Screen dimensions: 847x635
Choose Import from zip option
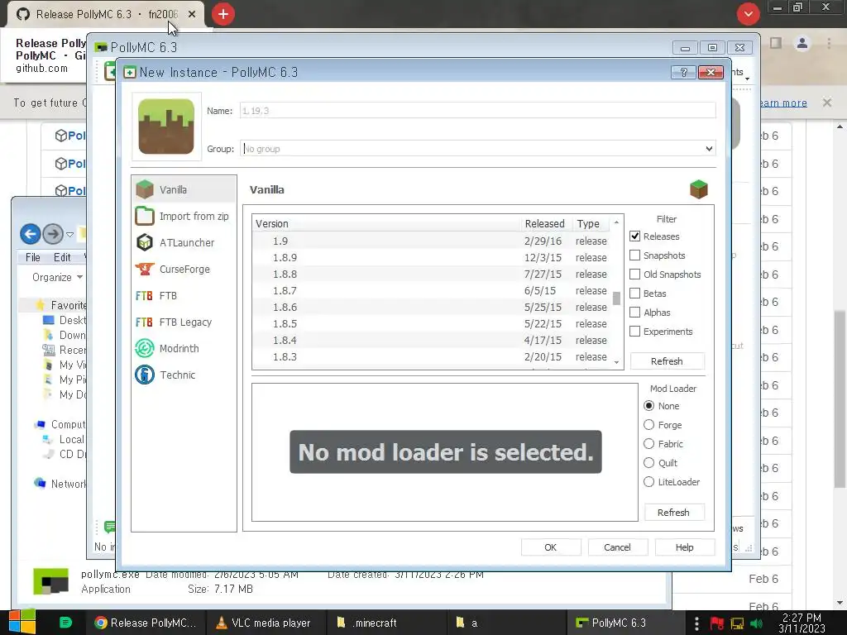pyautogui.click(x=184, y=216)
